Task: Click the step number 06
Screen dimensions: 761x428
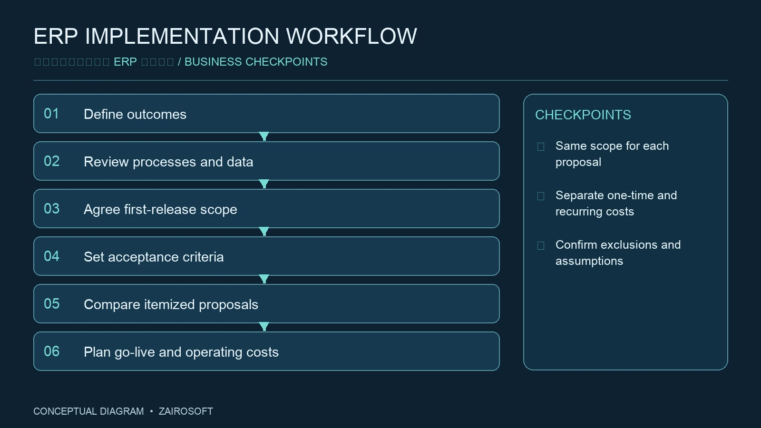Action: point(51,351)
